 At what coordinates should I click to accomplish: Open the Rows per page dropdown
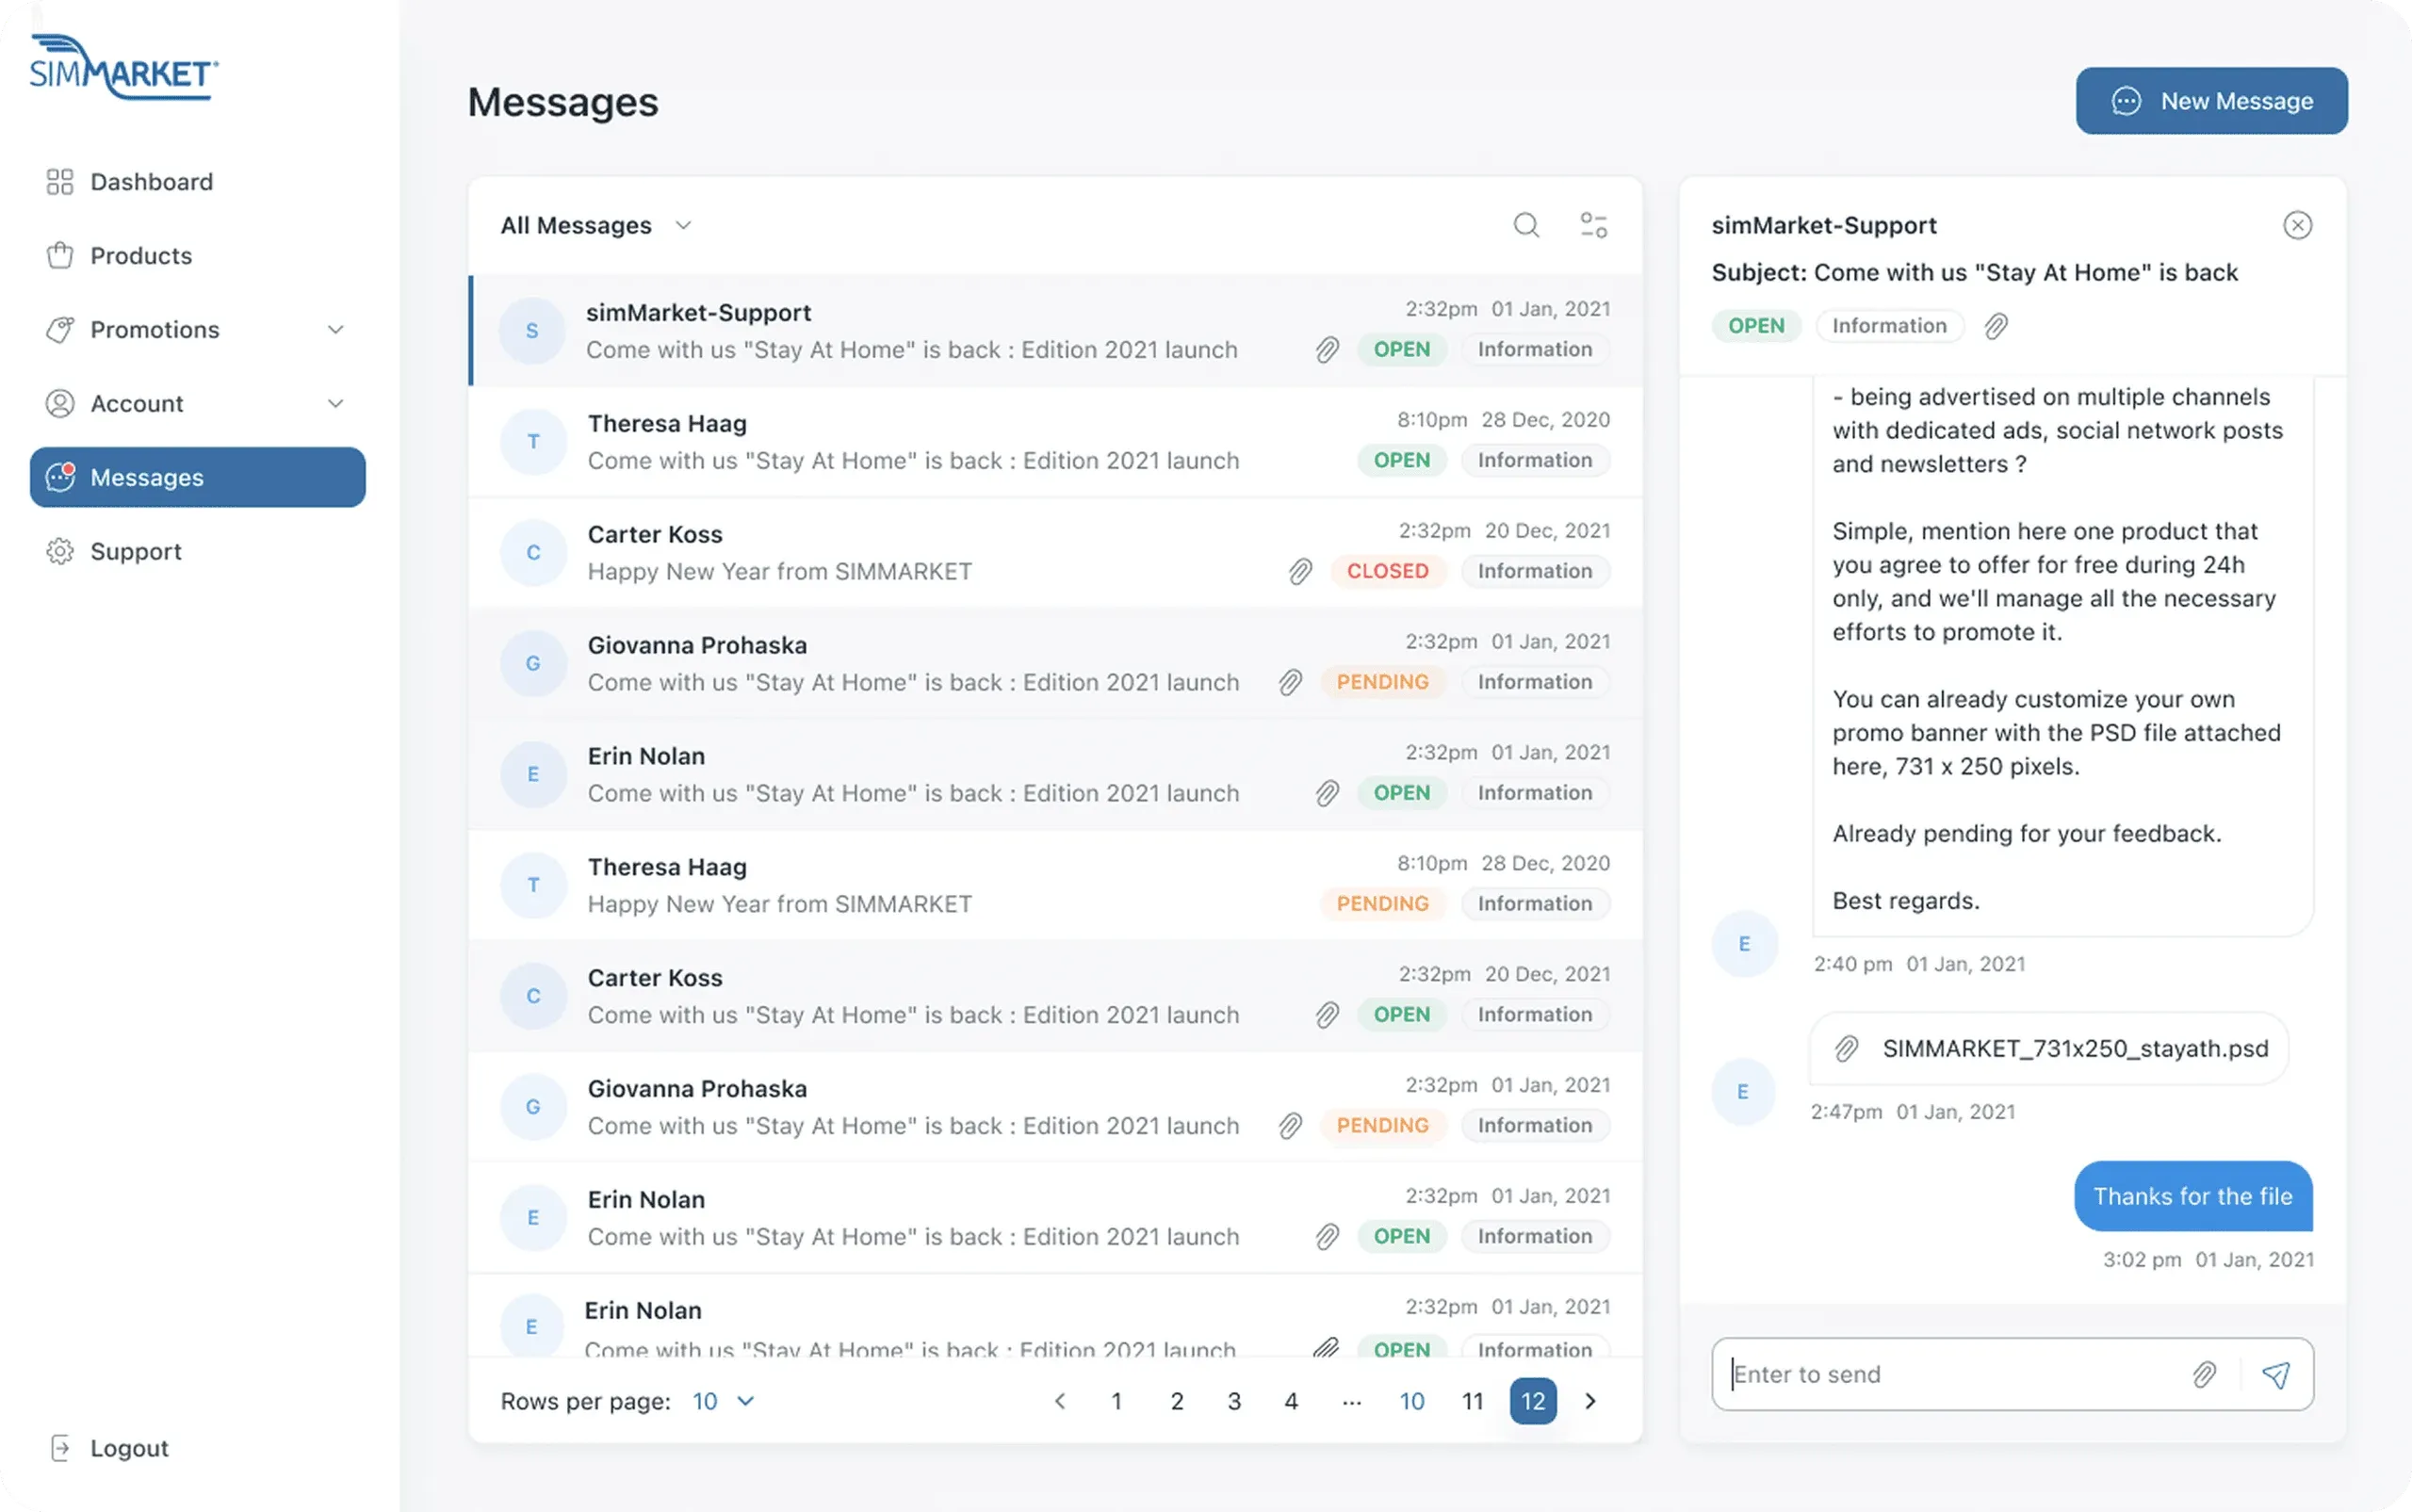[x=723, y=1401]
